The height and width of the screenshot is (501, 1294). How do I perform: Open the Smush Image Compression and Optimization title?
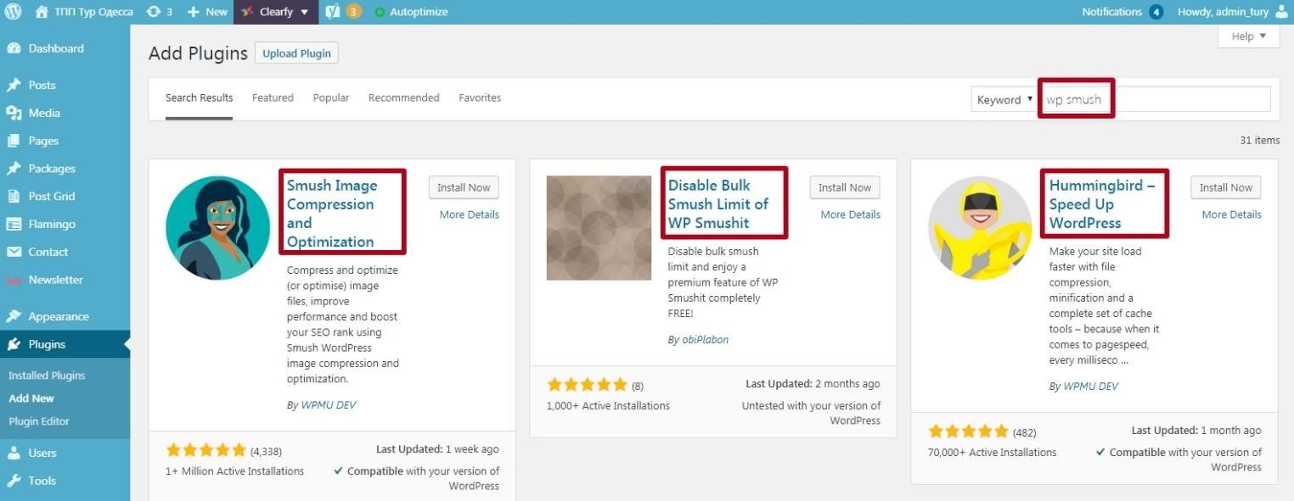tap(332, 213)
